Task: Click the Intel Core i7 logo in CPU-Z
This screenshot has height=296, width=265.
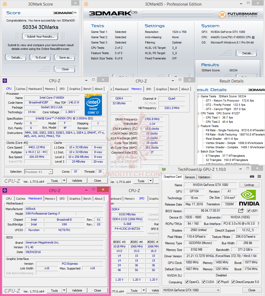Action: [x=93, y=105]
